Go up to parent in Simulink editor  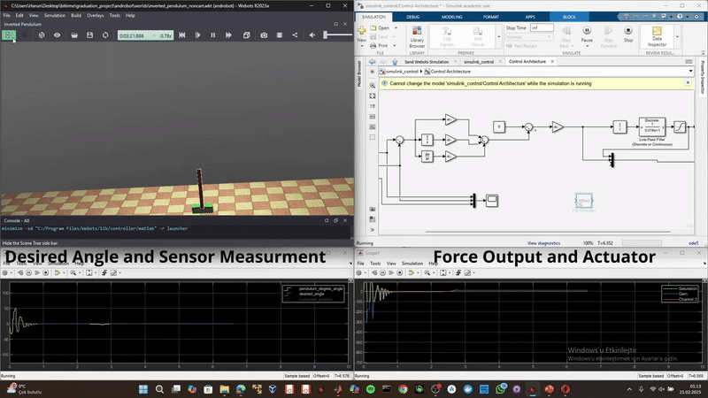[x=395, y=62]
